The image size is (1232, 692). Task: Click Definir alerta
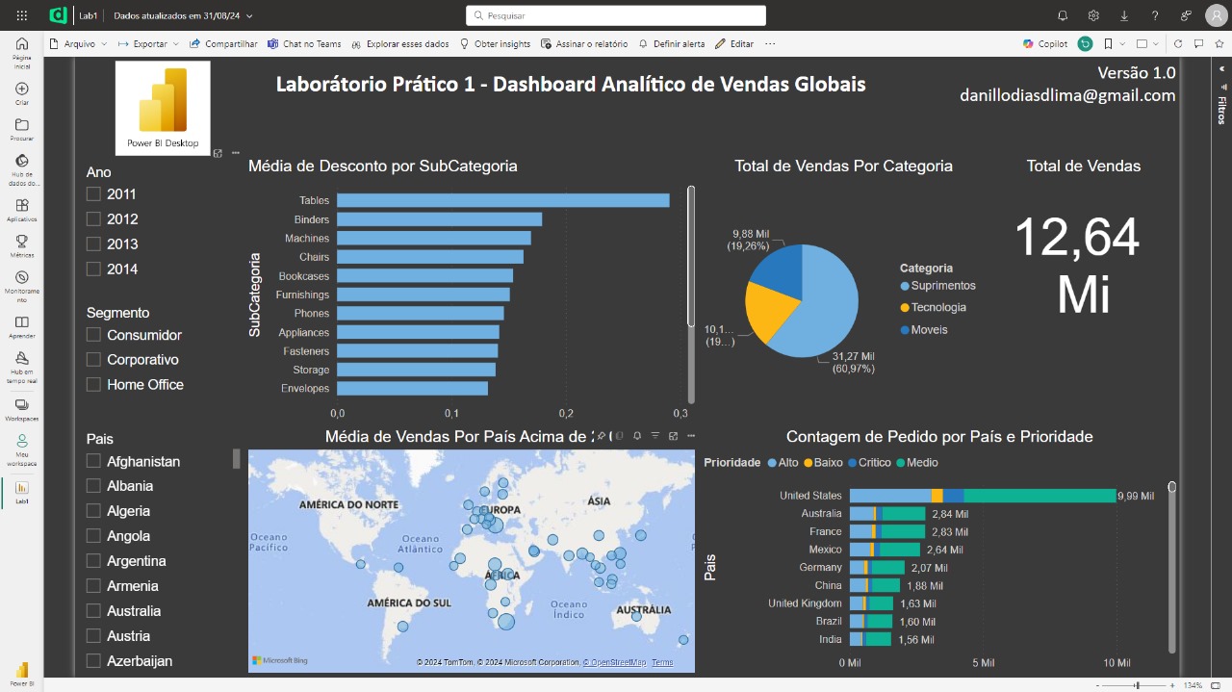click(671, 43)
